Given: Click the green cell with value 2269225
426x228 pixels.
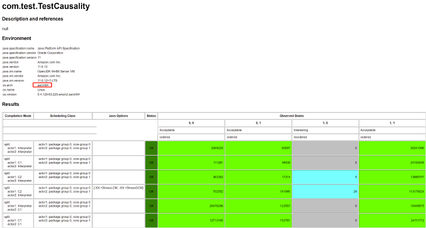Looking at the screenshot, I should tap(191, 148).
